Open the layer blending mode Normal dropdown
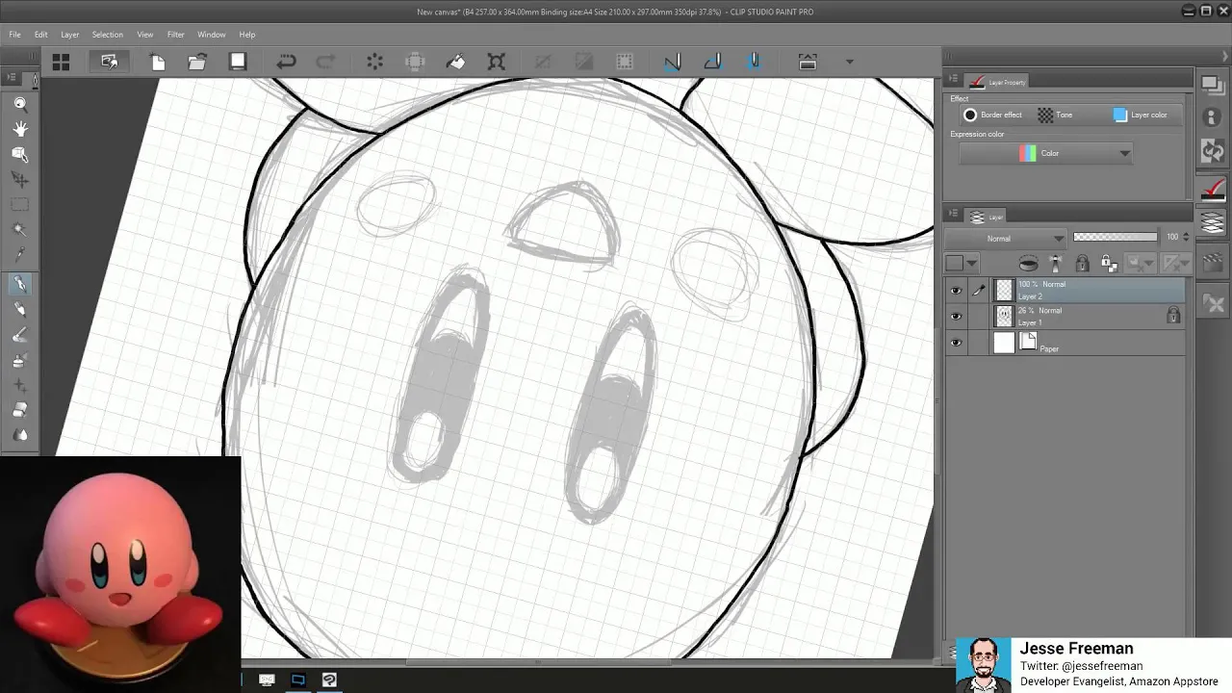1232x693 pixels. coord(1006,238)
